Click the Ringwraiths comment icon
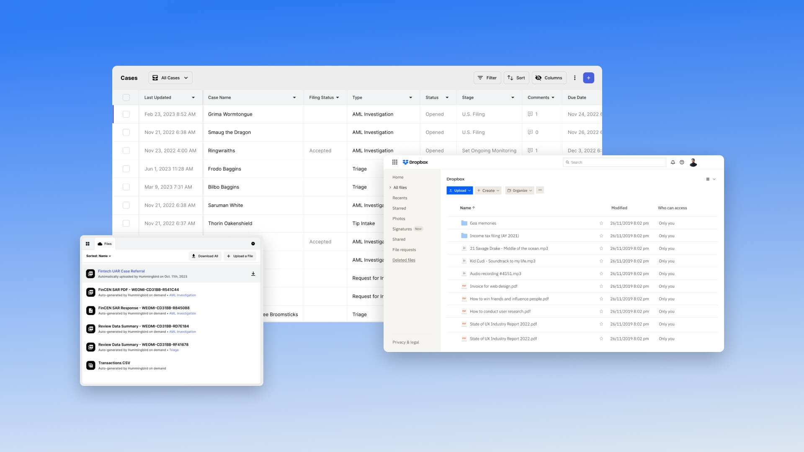 [x=530, y=151]
